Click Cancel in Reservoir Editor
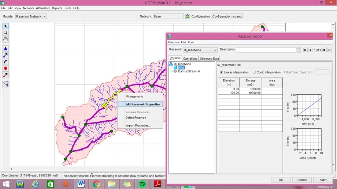 302,180
